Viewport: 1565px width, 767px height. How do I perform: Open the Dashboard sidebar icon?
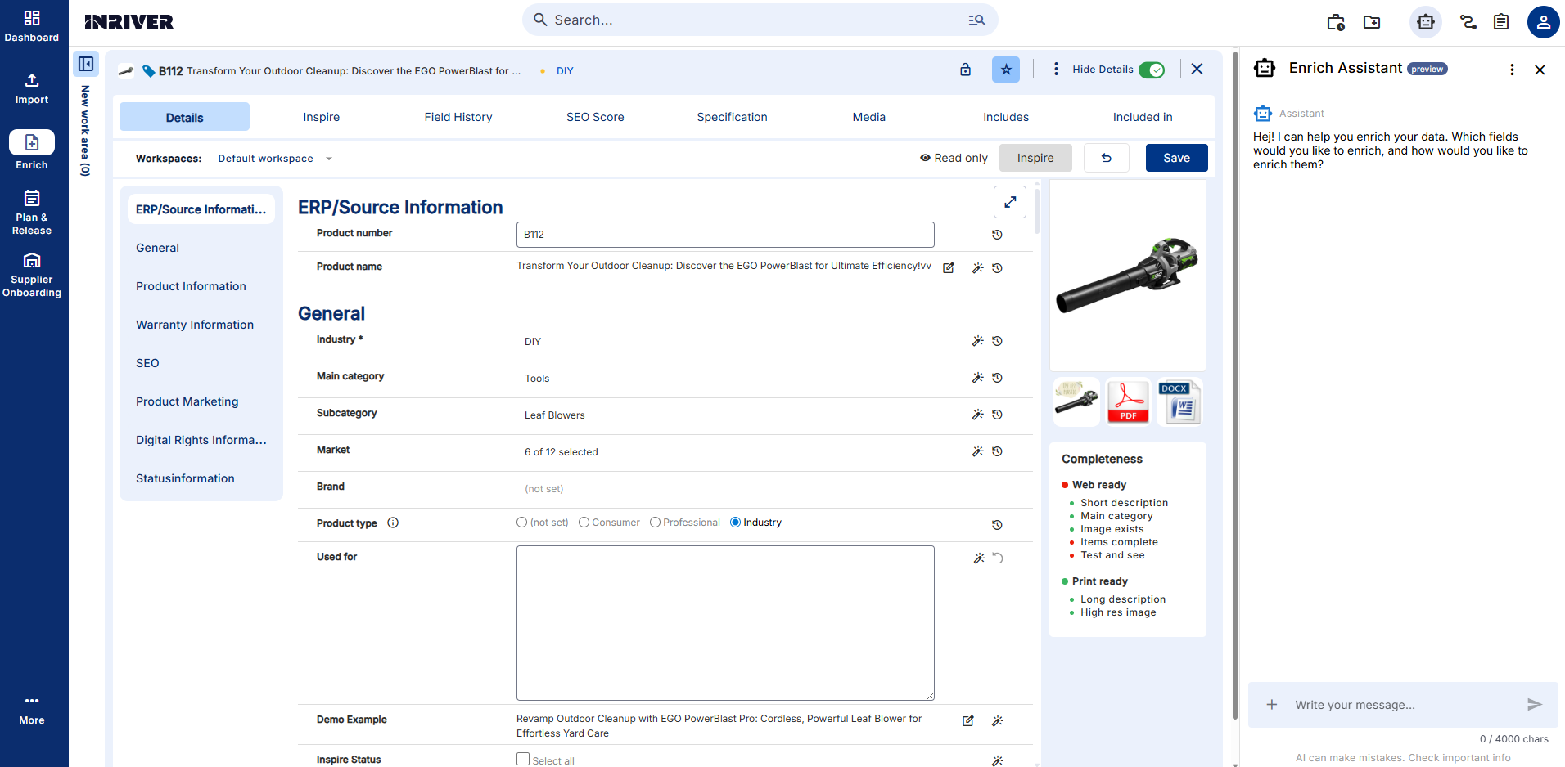pos(32,25)
